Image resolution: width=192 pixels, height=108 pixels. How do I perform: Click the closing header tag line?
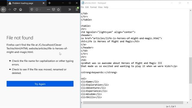(x=87, y=47)
